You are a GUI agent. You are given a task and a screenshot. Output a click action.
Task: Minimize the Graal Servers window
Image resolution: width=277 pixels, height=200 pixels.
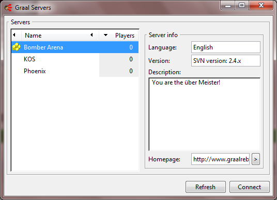pyautogui.click(x=228, y=5)
